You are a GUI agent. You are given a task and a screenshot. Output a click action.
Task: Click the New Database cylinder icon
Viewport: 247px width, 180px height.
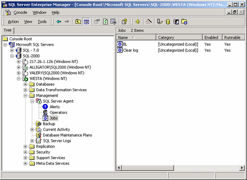click(x=168, y=21)
